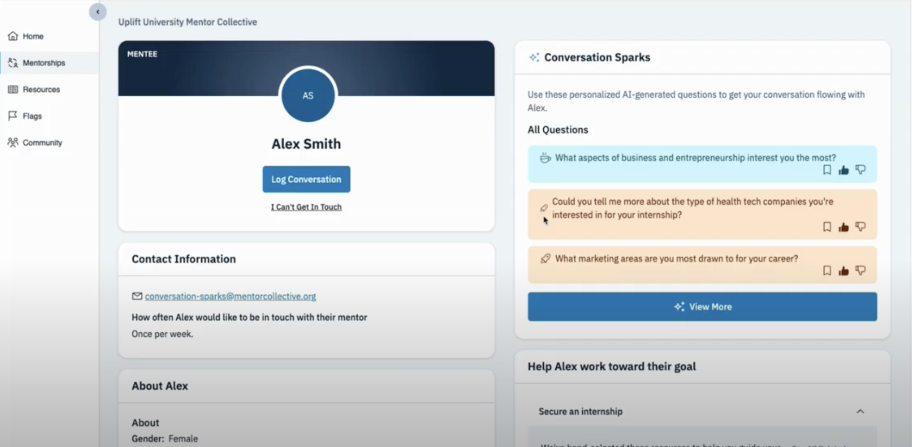Collapse the sidebar with the chevron button
Image resolution: width=912 pixels, height=447 pixels.
click(x=98, y=12)
